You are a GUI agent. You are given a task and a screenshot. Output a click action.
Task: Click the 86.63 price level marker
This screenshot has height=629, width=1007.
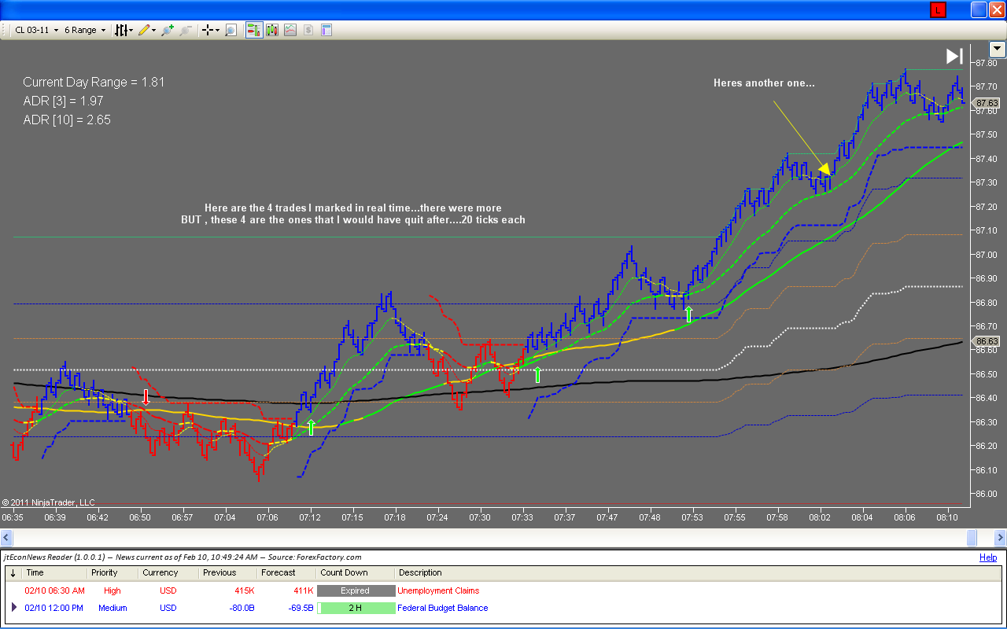pos(986,341)
